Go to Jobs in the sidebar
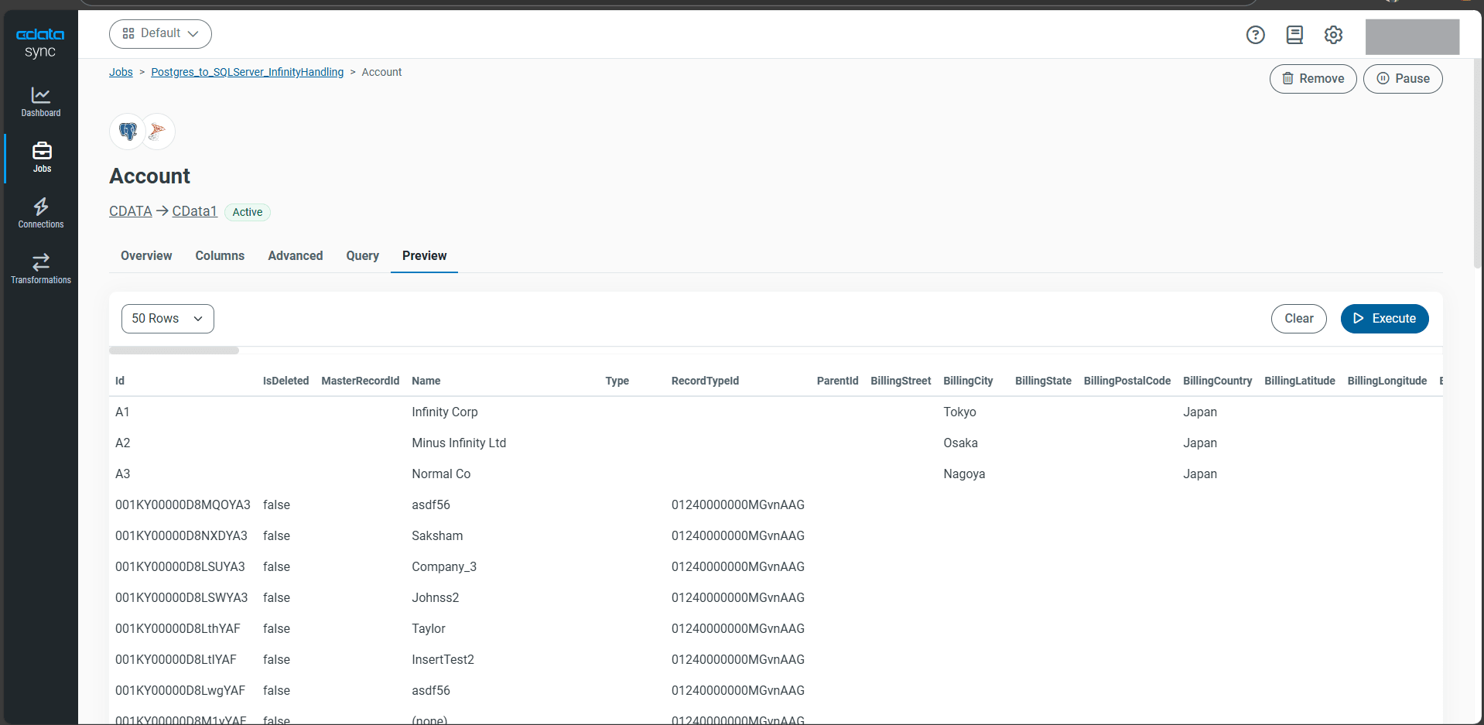 pyautogui.click(x=42, y=157)
